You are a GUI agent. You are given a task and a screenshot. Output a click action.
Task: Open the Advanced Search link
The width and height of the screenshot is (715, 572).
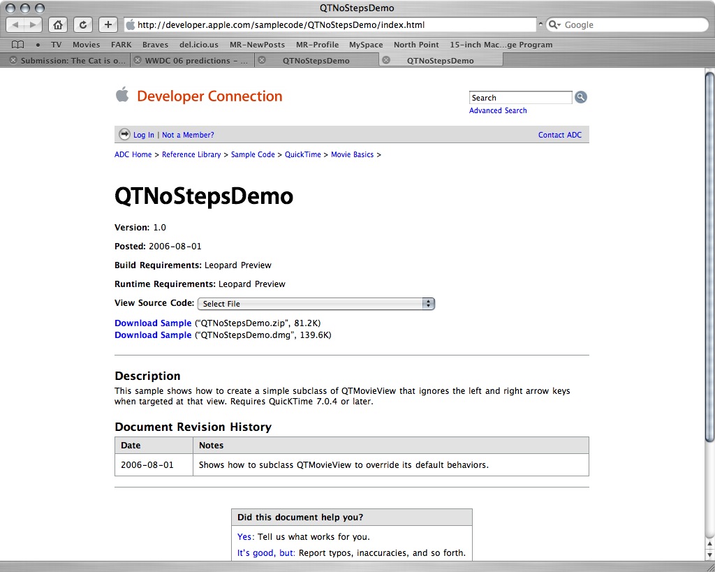point(498,110)
